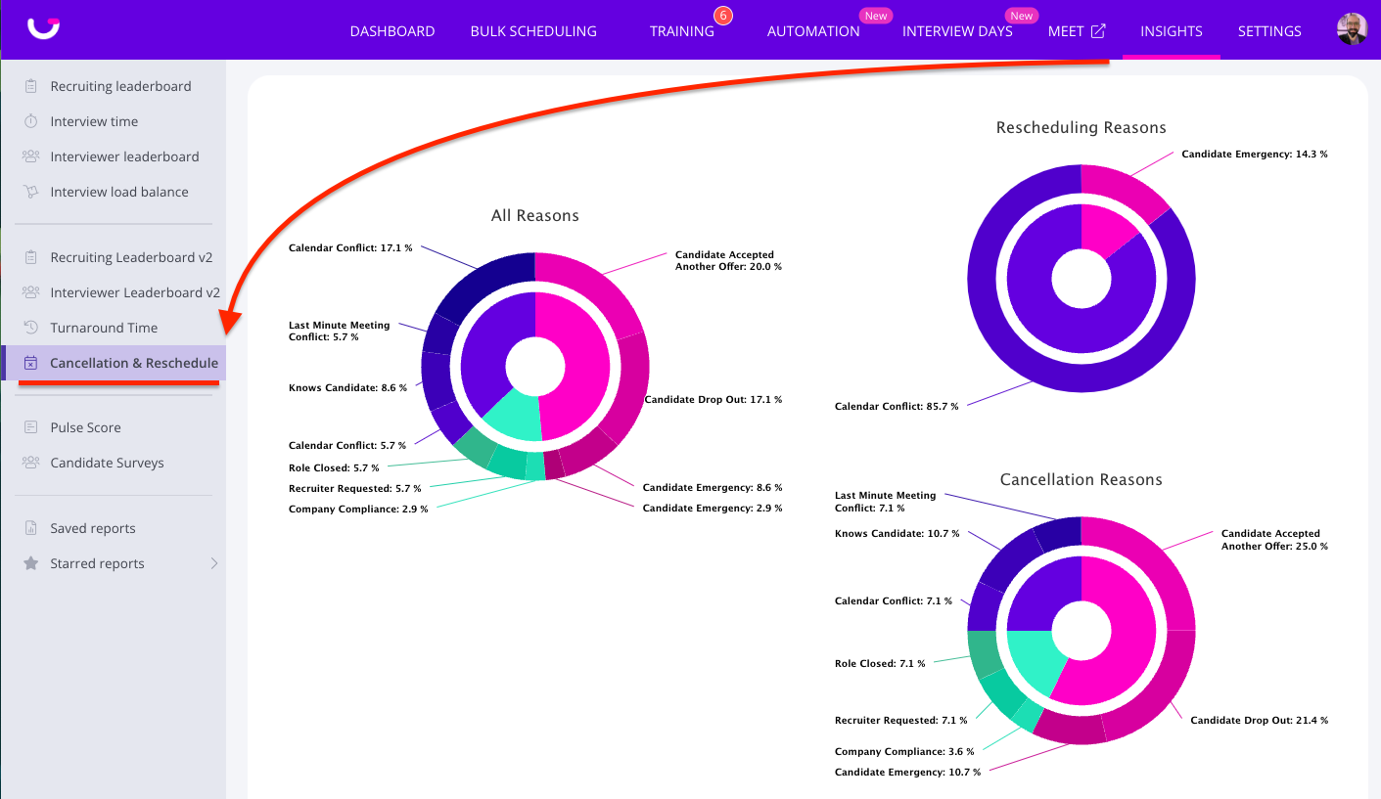Click the Company Compliance: 3.6 % label
This screenshot has height=799, width=1381.
904,752
